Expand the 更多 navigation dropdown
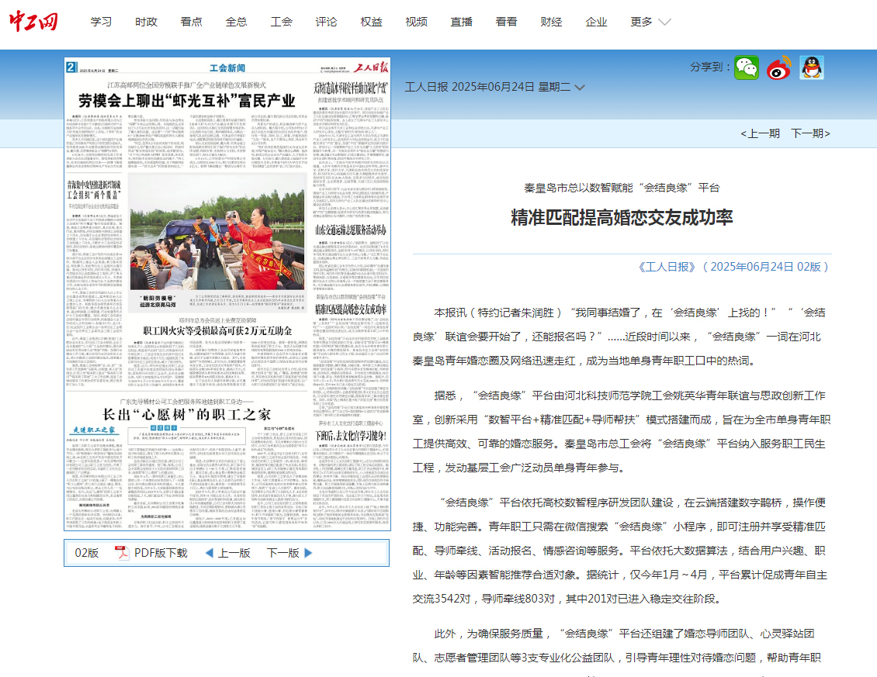Screen dimensions: 877x677 pyautogui.click(x=650, y=22)
